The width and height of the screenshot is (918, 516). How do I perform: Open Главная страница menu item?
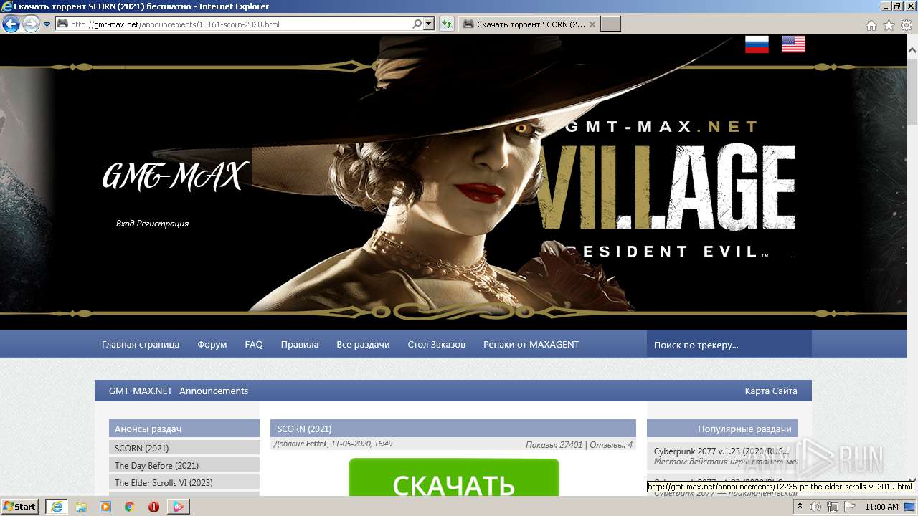coord(141,345)
